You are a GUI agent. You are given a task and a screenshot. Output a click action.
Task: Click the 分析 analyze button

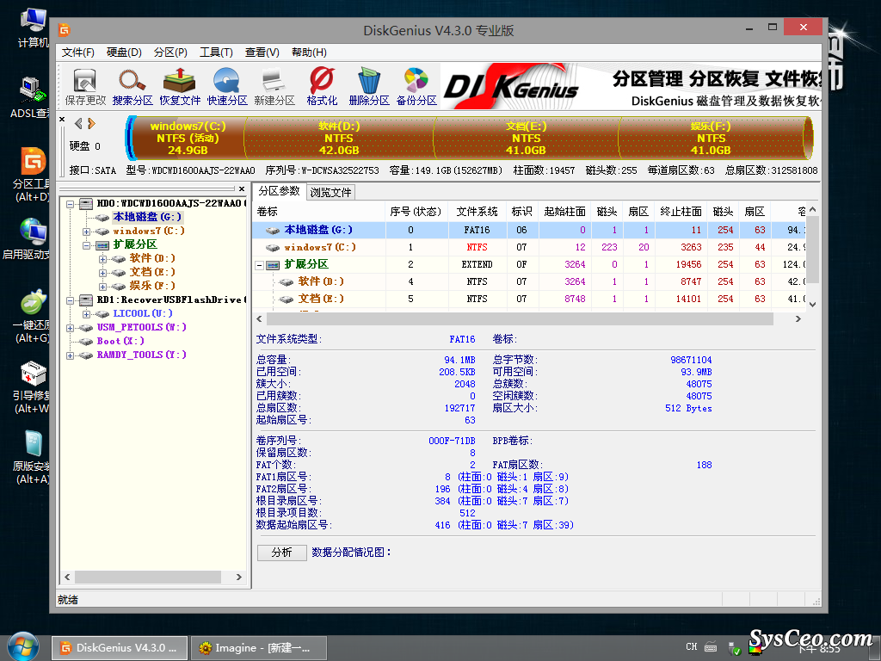coord(282,553)
